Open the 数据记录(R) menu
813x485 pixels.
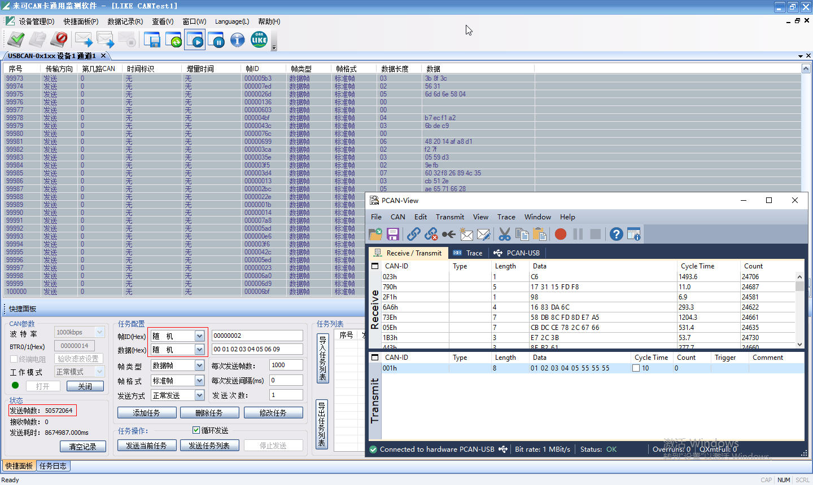tap(125, 21)
